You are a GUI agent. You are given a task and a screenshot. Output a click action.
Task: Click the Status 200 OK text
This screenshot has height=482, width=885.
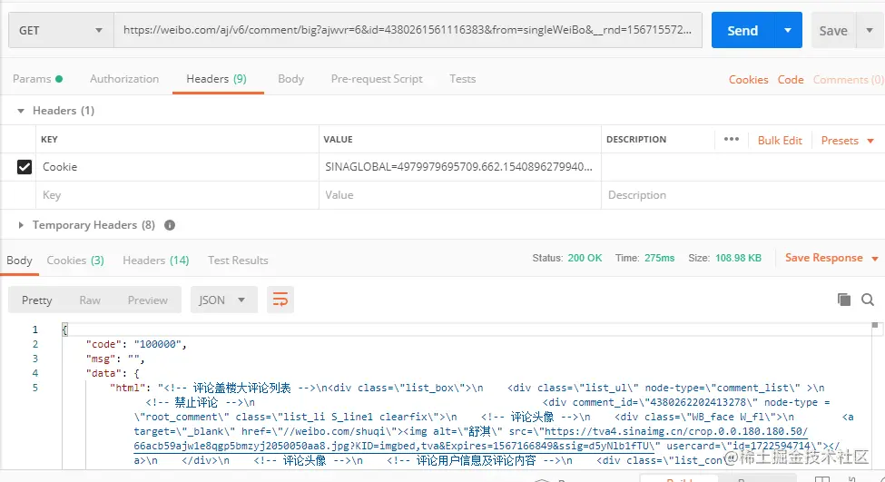click(566, 258)
